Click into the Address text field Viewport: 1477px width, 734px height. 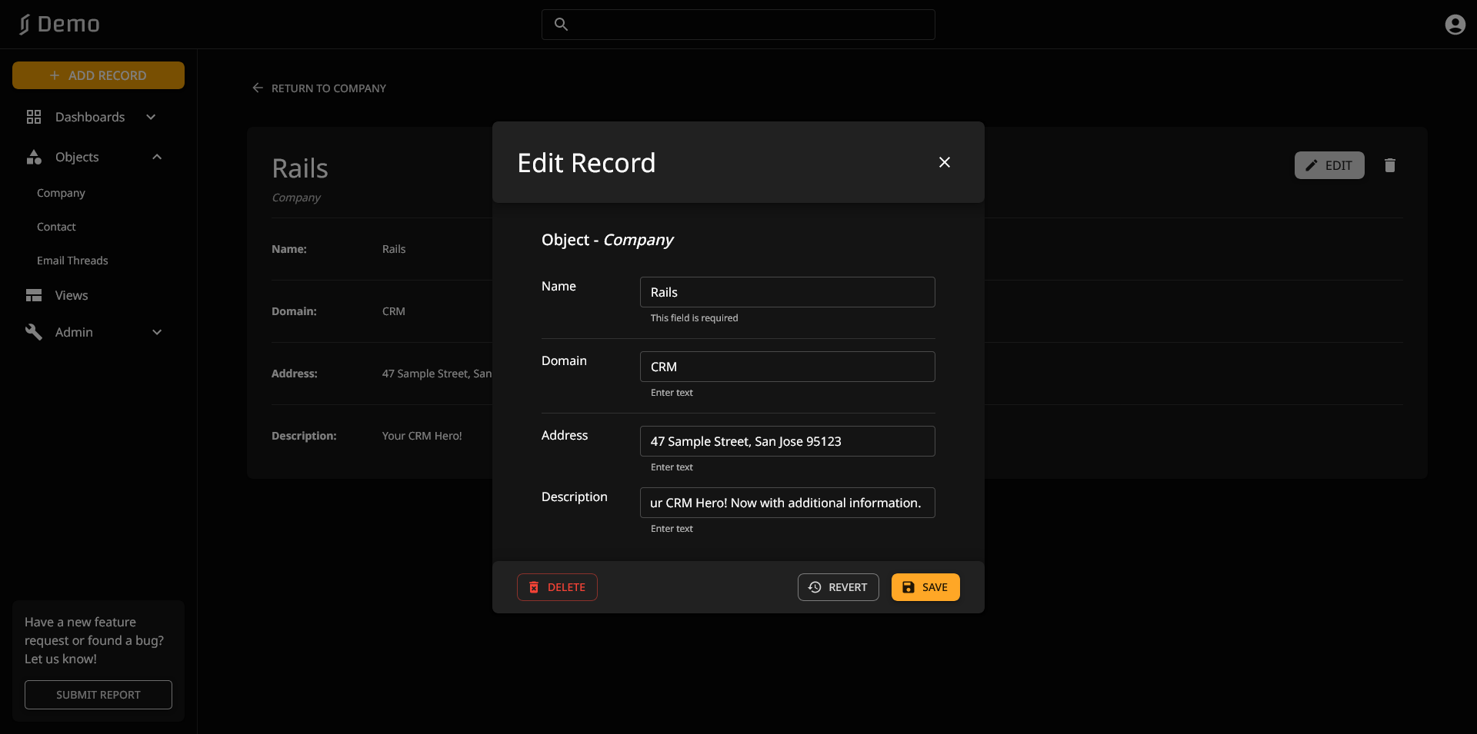[x=787, y=441]
